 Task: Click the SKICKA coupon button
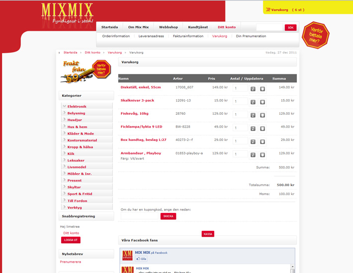[168, 216]
